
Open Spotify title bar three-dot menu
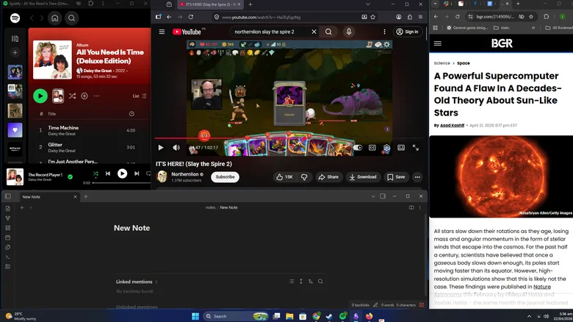pos(103,3)
